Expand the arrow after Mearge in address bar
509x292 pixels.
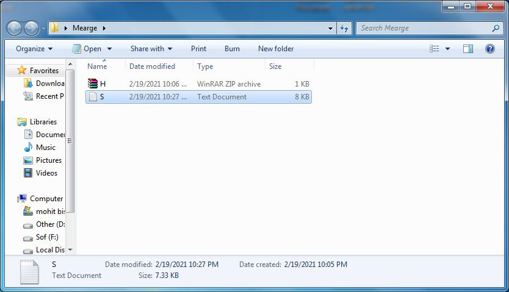(x=104, y=28)
